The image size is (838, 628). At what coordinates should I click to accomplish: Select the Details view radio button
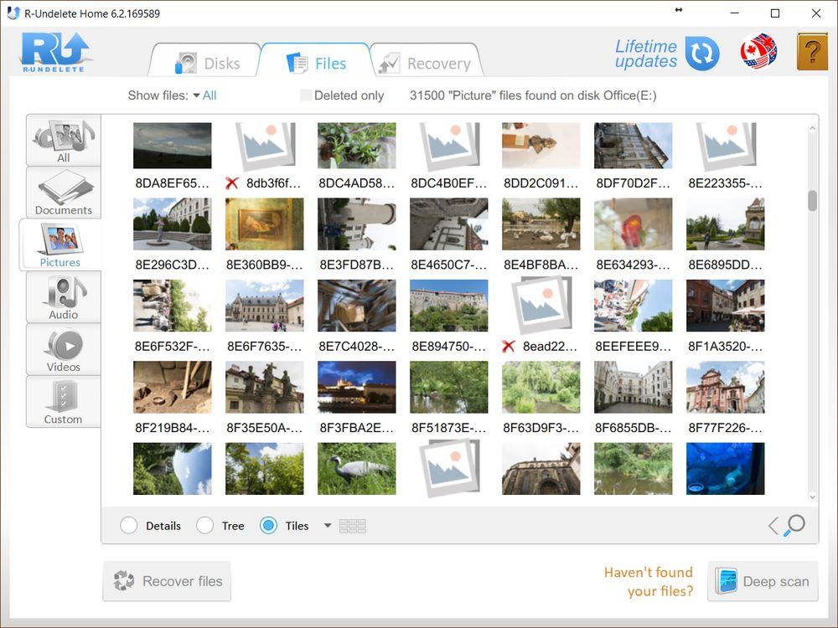(x=129, y=526)
